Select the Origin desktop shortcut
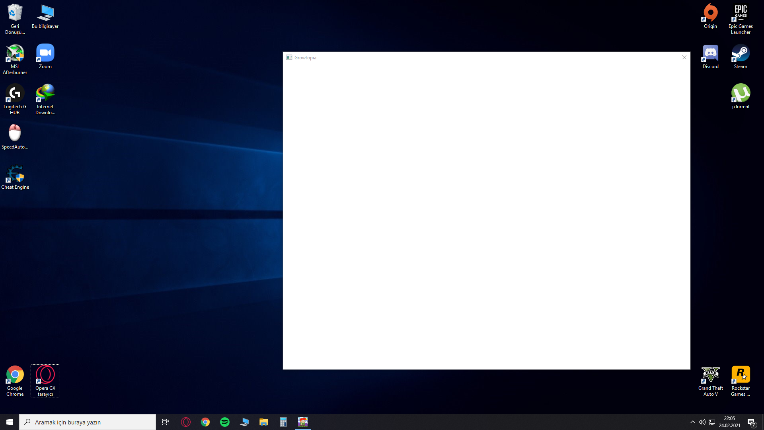764x430 pixels. click(710, 16)
